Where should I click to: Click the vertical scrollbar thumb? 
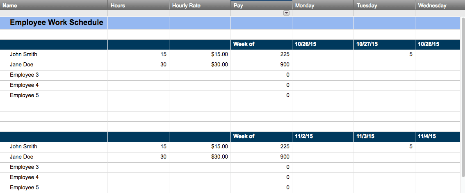(463, 97)
